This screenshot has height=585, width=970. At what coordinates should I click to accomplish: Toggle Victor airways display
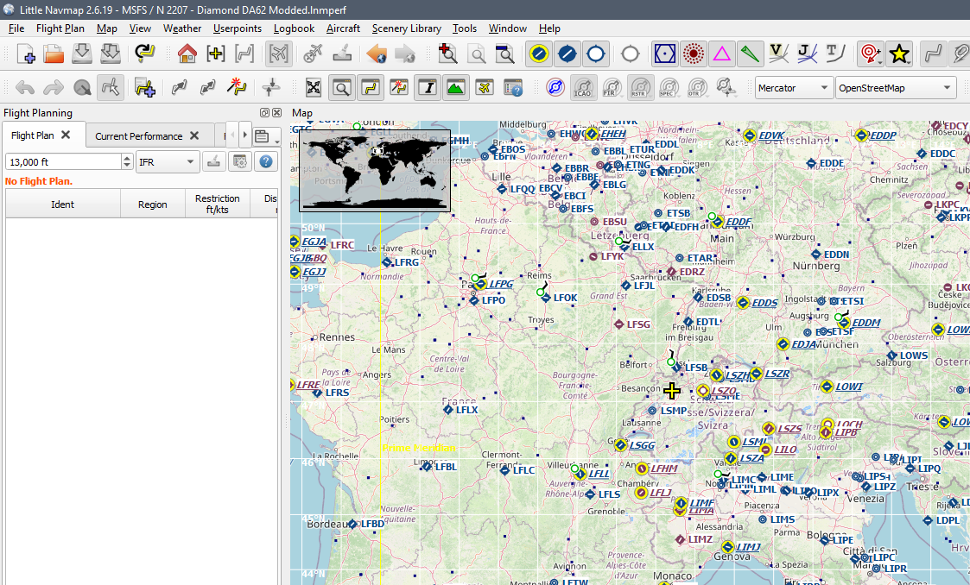779,54
